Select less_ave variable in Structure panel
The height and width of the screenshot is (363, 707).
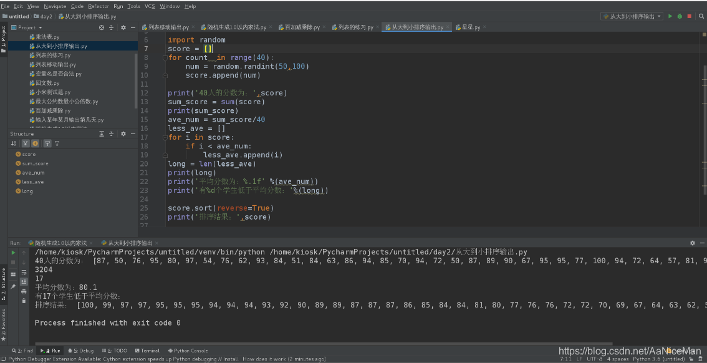point(29,181)
